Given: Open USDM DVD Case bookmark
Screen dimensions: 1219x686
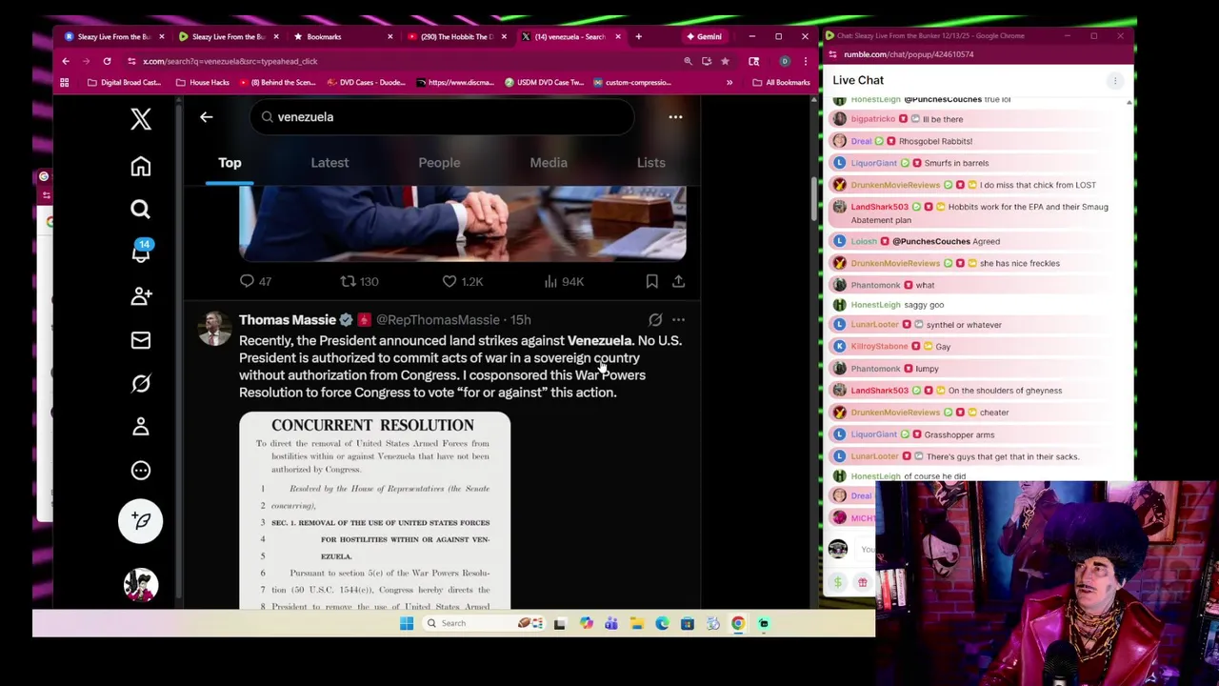Looking at the screenshot, I should pos(544,83).
